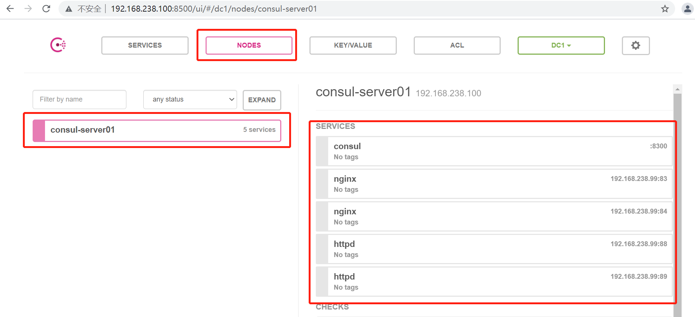Click the 192.168.238.100 node address text
The height and width of the screenshot is (317, 695).
[448, 93]
